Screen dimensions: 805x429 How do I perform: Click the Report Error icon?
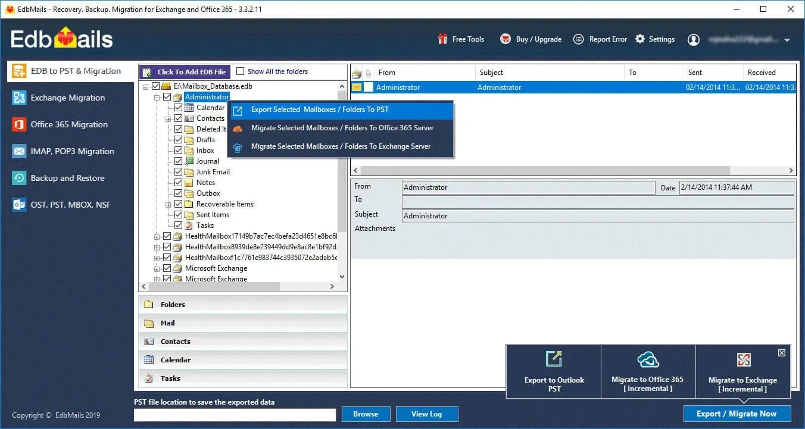(578, 39)
